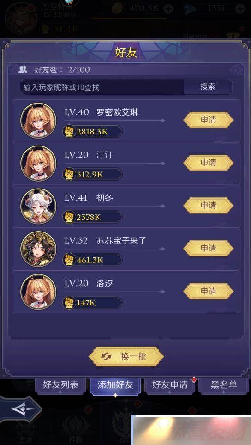Refresh the list with 换一批 button

(x=126, y=356)
